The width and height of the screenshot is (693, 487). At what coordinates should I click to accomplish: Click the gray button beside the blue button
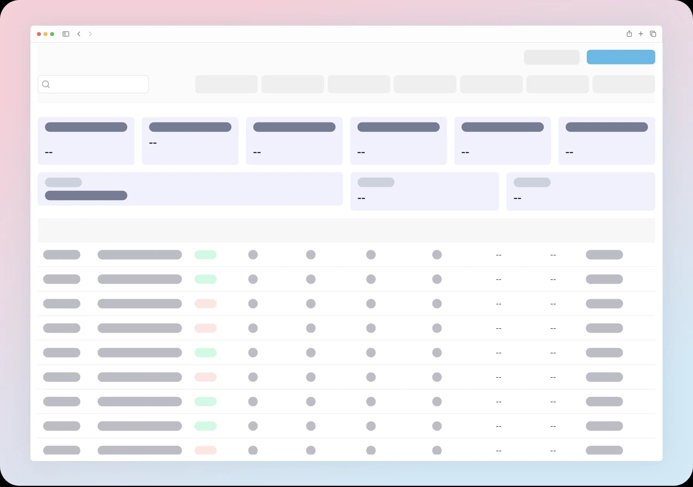coord(551,57)
